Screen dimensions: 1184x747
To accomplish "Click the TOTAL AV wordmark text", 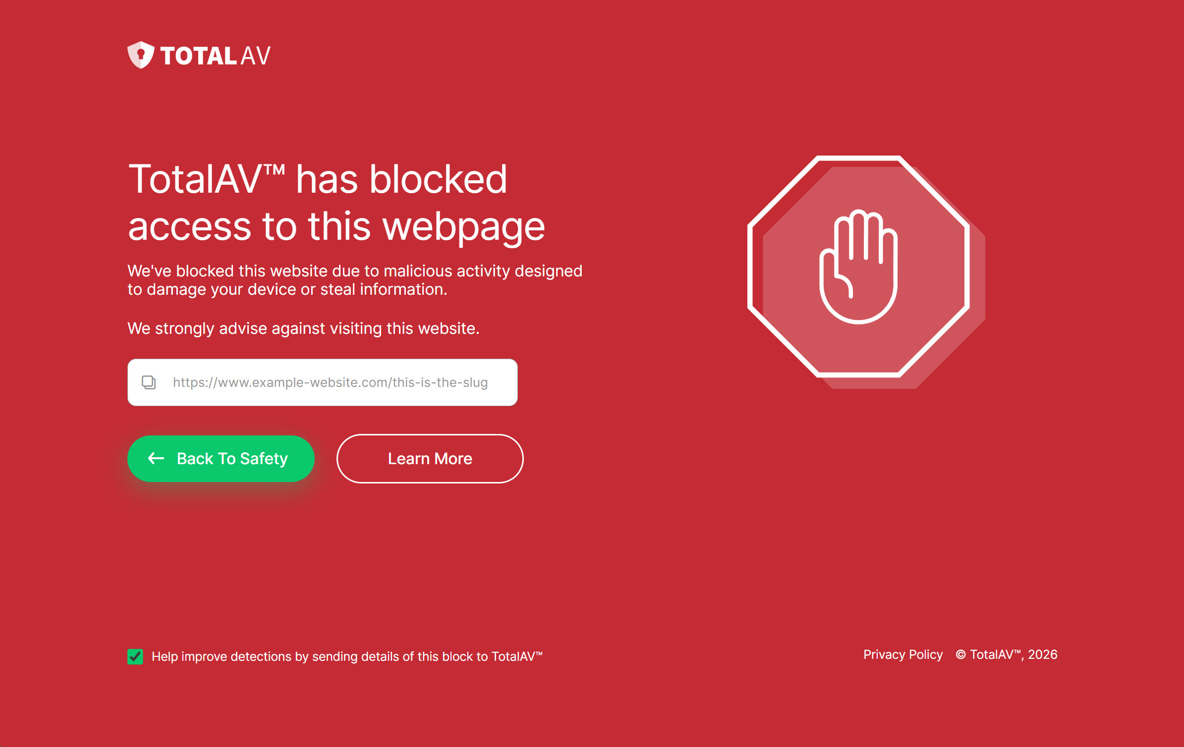I will click(216, 55).
